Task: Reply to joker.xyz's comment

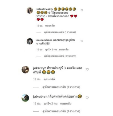Action: 49,79
